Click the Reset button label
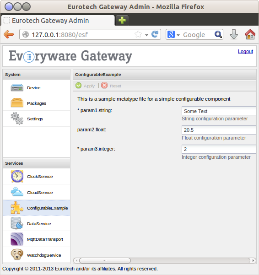Viewport: 259px width, 275px height. coord(115,86)
